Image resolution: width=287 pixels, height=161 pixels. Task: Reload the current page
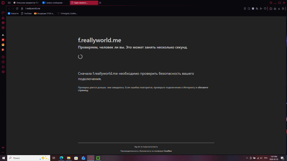[17, 9]
